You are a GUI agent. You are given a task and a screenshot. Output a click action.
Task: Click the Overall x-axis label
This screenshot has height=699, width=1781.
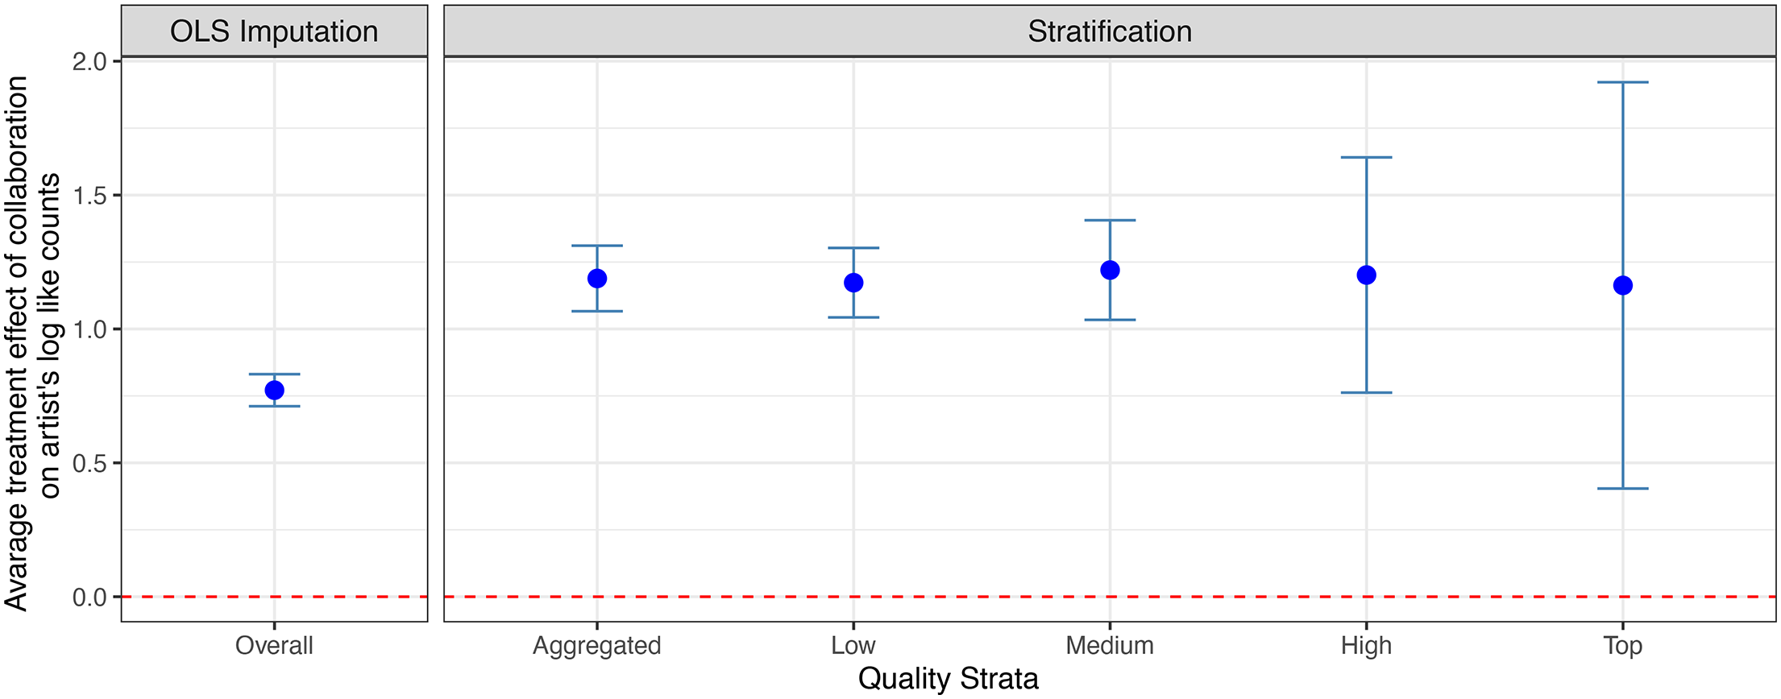[274, 646]
